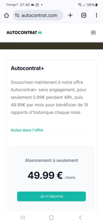Image resolution: width=103 pixels, height=224 pixels.
Task: Tap the Android home button
Action: click(51, 218)
